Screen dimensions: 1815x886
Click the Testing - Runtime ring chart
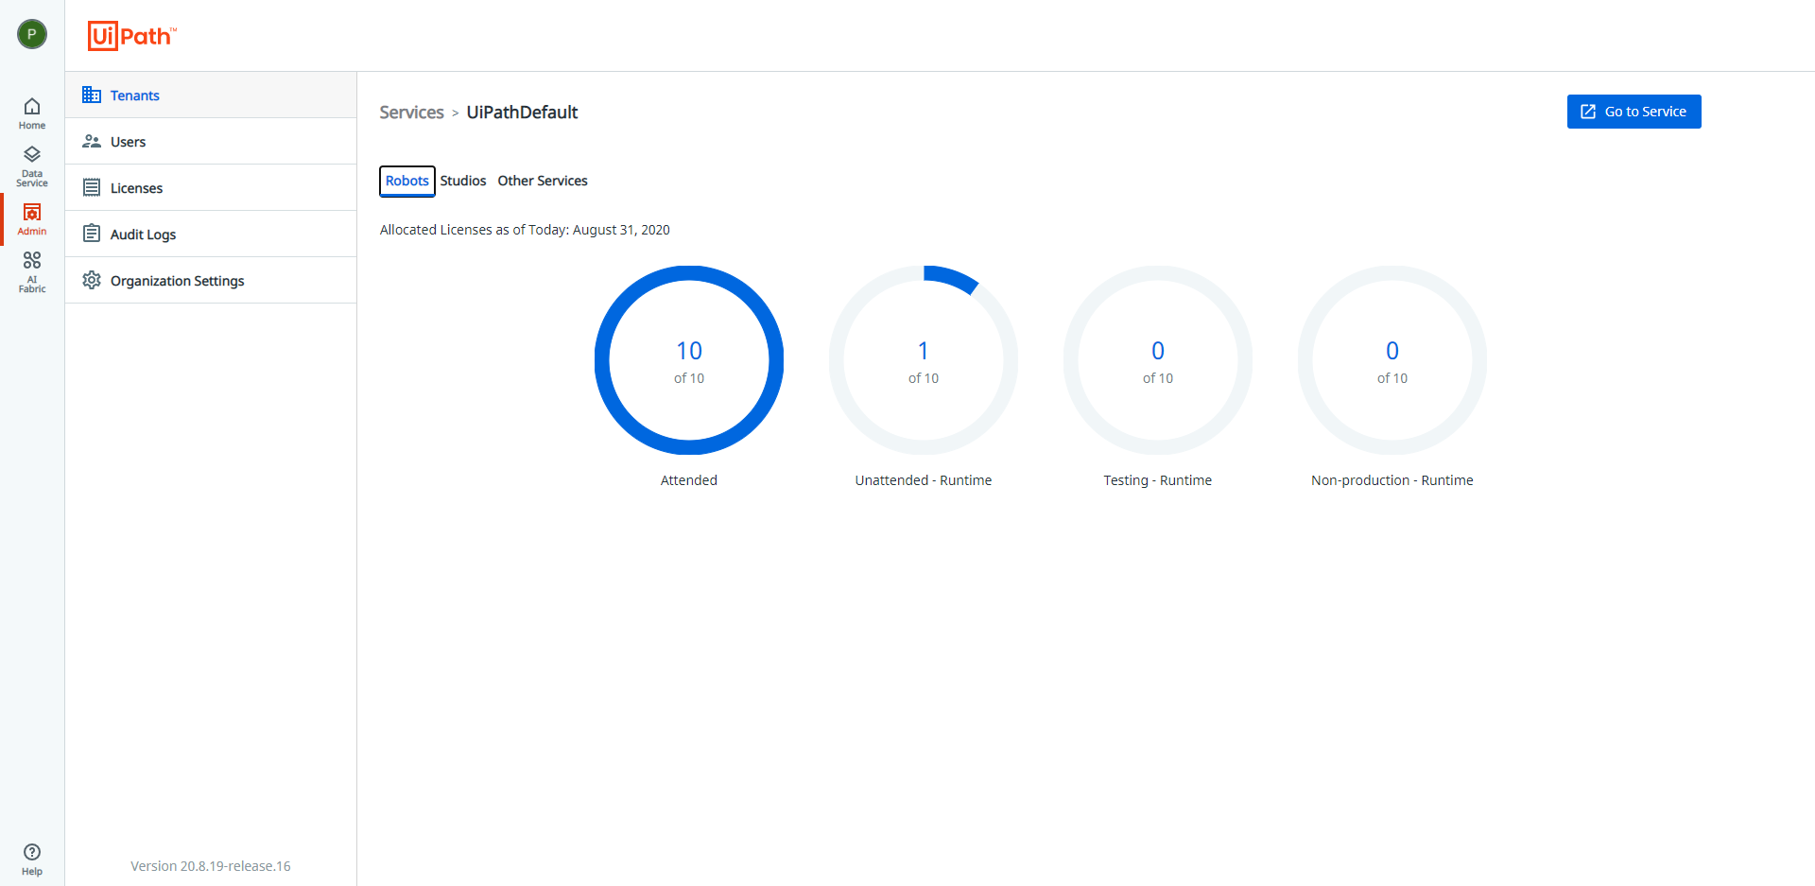[1158, 360]
